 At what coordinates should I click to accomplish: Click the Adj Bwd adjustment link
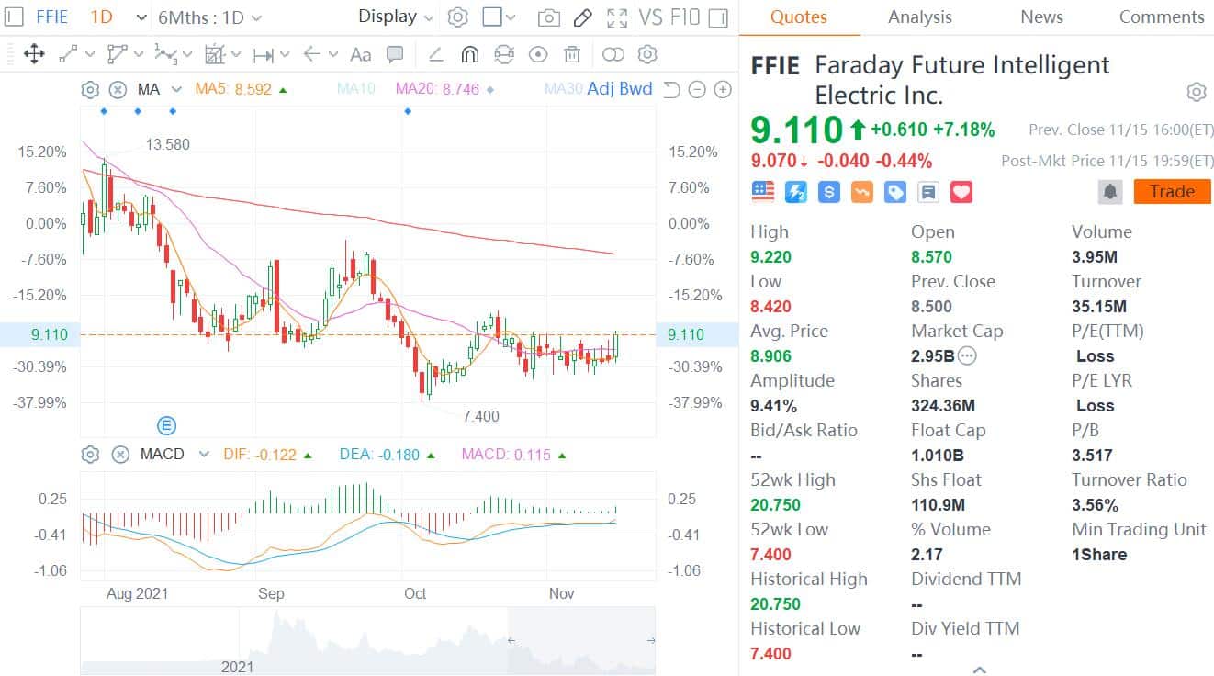[620, 89]
